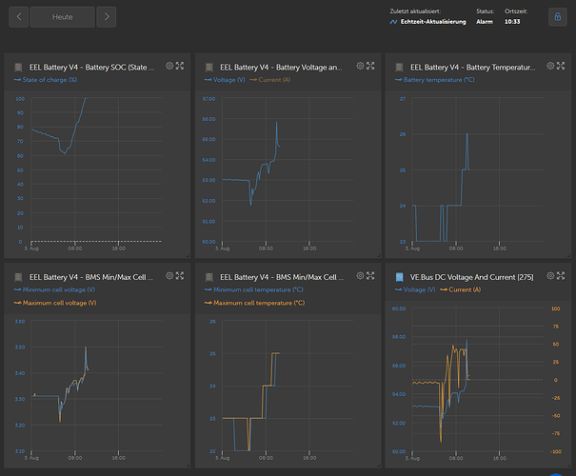Click the Heute date button

pyautogui.click(x=62, y=17)
